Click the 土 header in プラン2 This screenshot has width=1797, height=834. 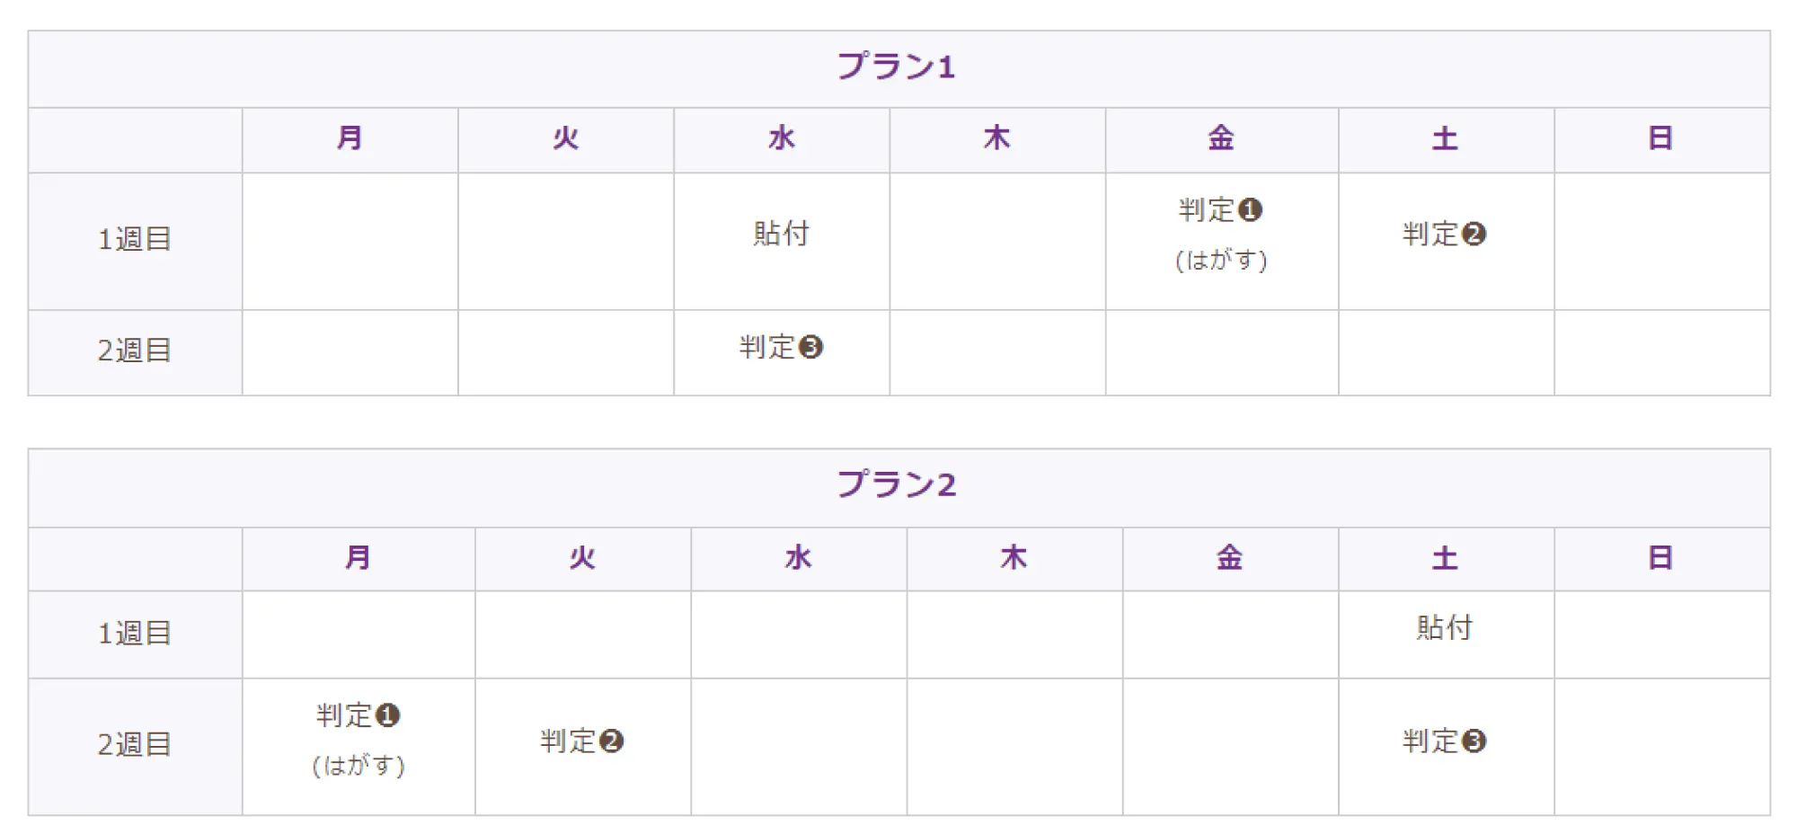1445,558
